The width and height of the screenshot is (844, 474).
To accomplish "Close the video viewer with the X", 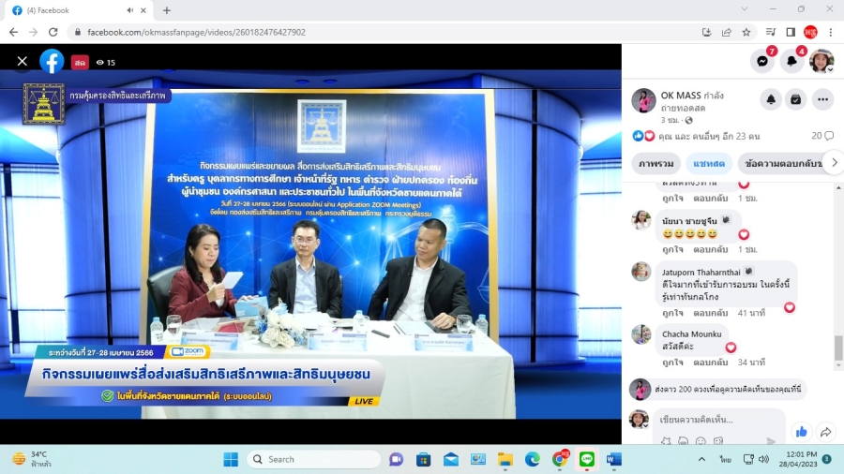I will pos(23,61).
